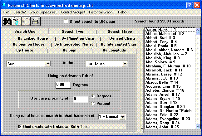Click the undo arrow toolbar icon

(x=26, y=21)
